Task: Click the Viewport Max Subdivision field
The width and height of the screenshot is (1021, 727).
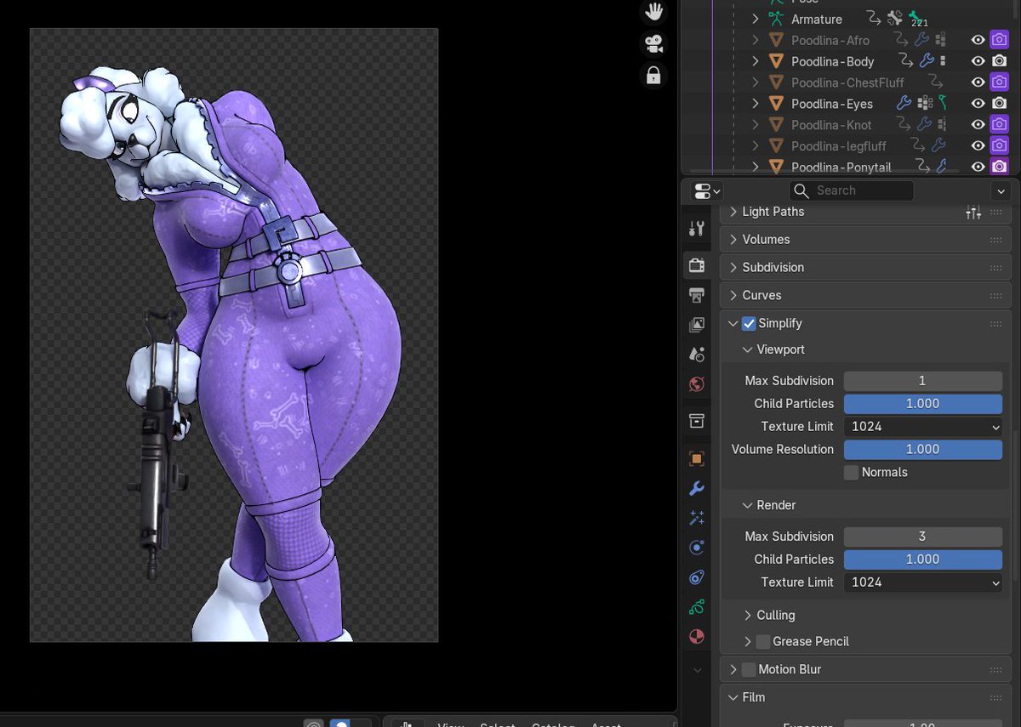Action: (x=922, y=380)
